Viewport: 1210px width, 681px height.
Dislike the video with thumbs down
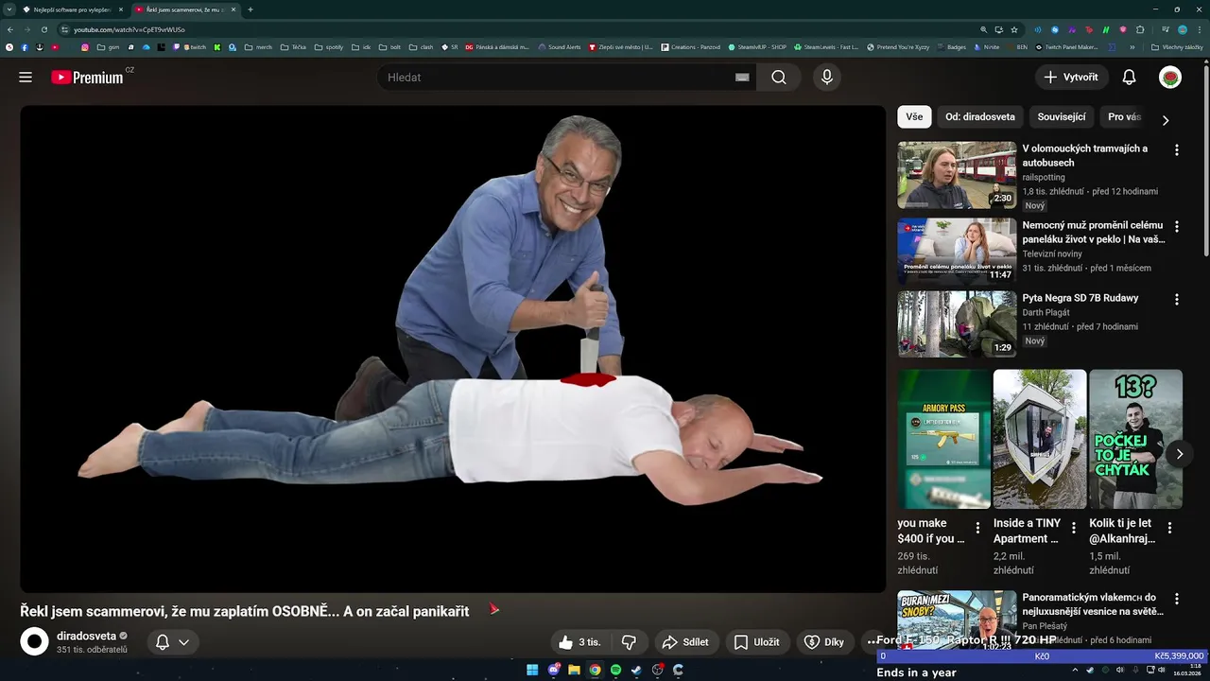tap(629, 642)
